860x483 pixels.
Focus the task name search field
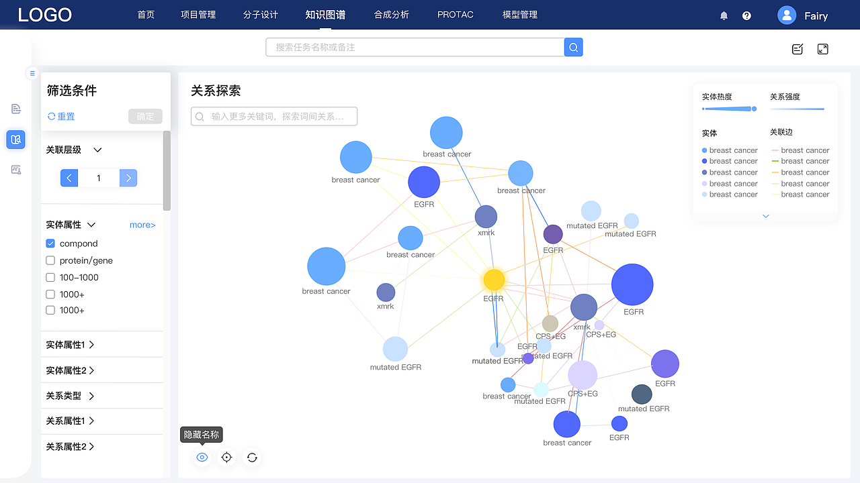(415, 47)
